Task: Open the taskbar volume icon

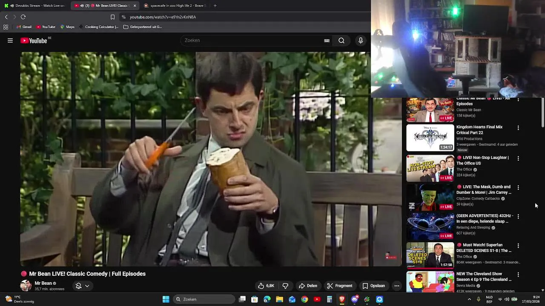Action: coord(508,299)
